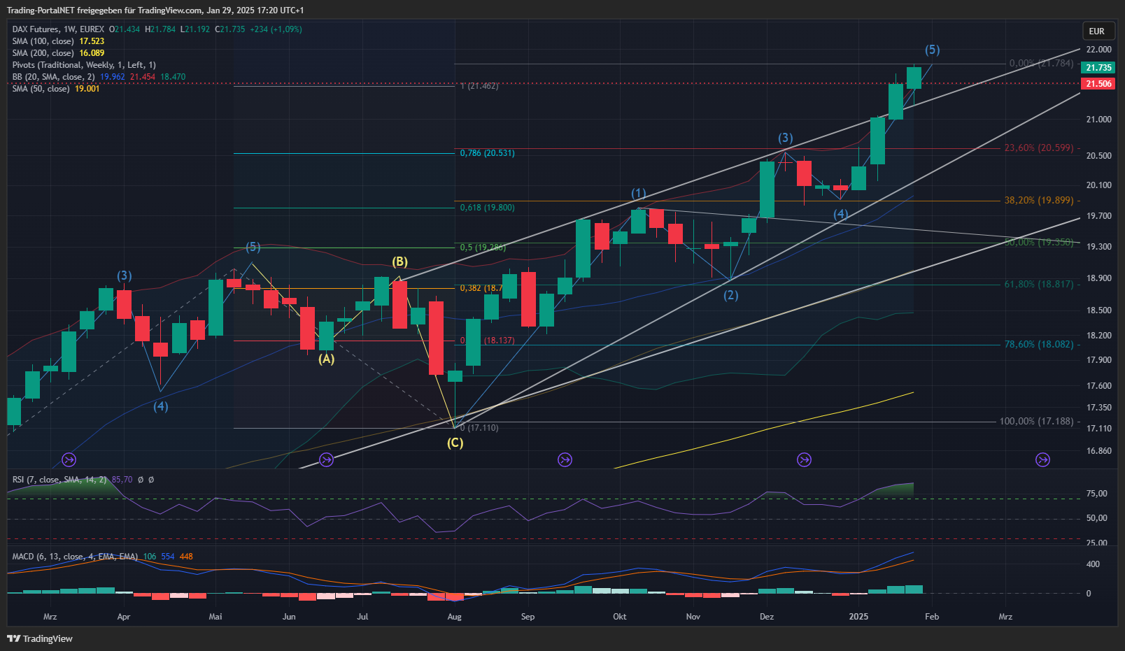
Task: Select the DAX Futures, 1W, EUREX legend
Action: point(58,29)
